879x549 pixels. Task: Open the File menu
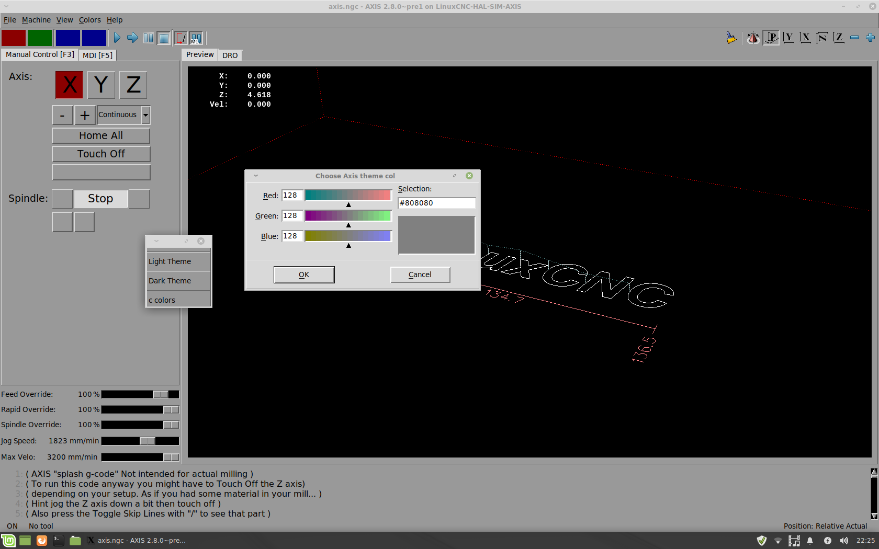point(10,20)
